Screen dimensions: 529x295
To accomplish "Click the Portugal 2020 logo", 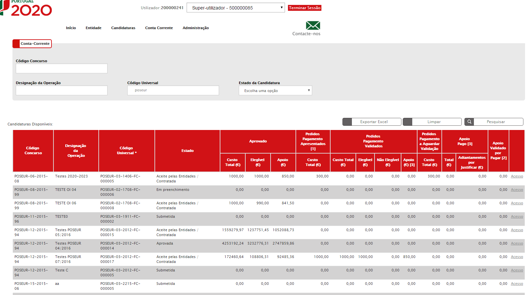I will click(26, 8).
